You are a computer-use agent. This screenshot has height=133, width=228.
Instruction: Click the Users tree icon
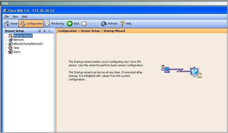10,52
